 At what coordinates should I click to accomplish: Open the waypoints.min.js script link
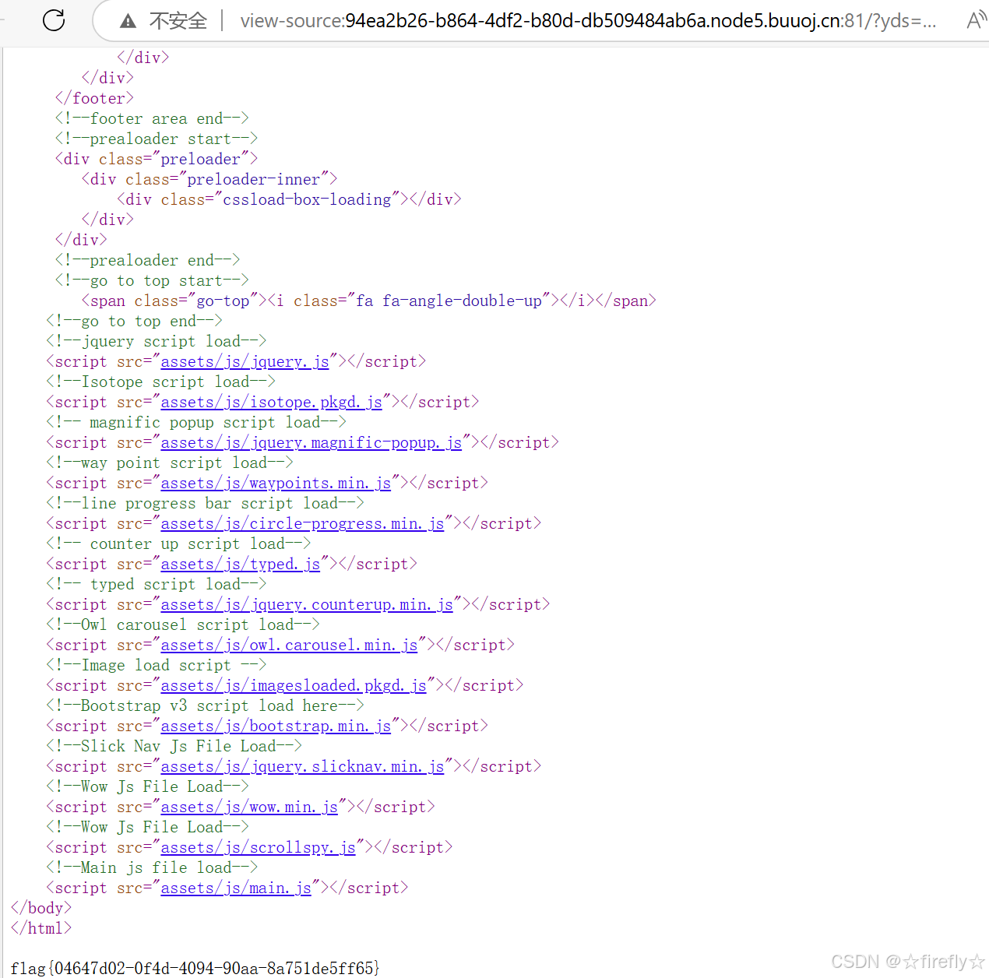tap(276, 483)
